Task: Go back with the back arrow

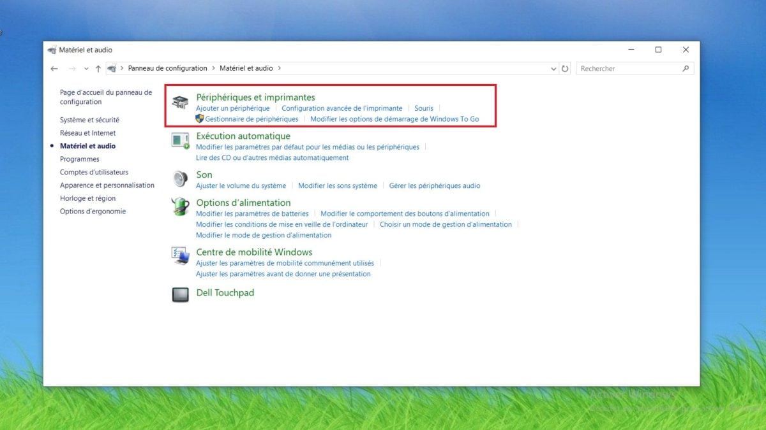Action: tap(54, 68)
